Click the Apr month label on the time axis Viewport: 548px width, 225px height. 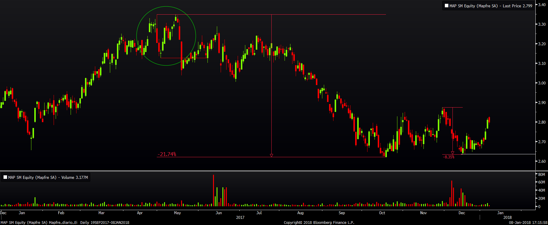coord(140,213)
